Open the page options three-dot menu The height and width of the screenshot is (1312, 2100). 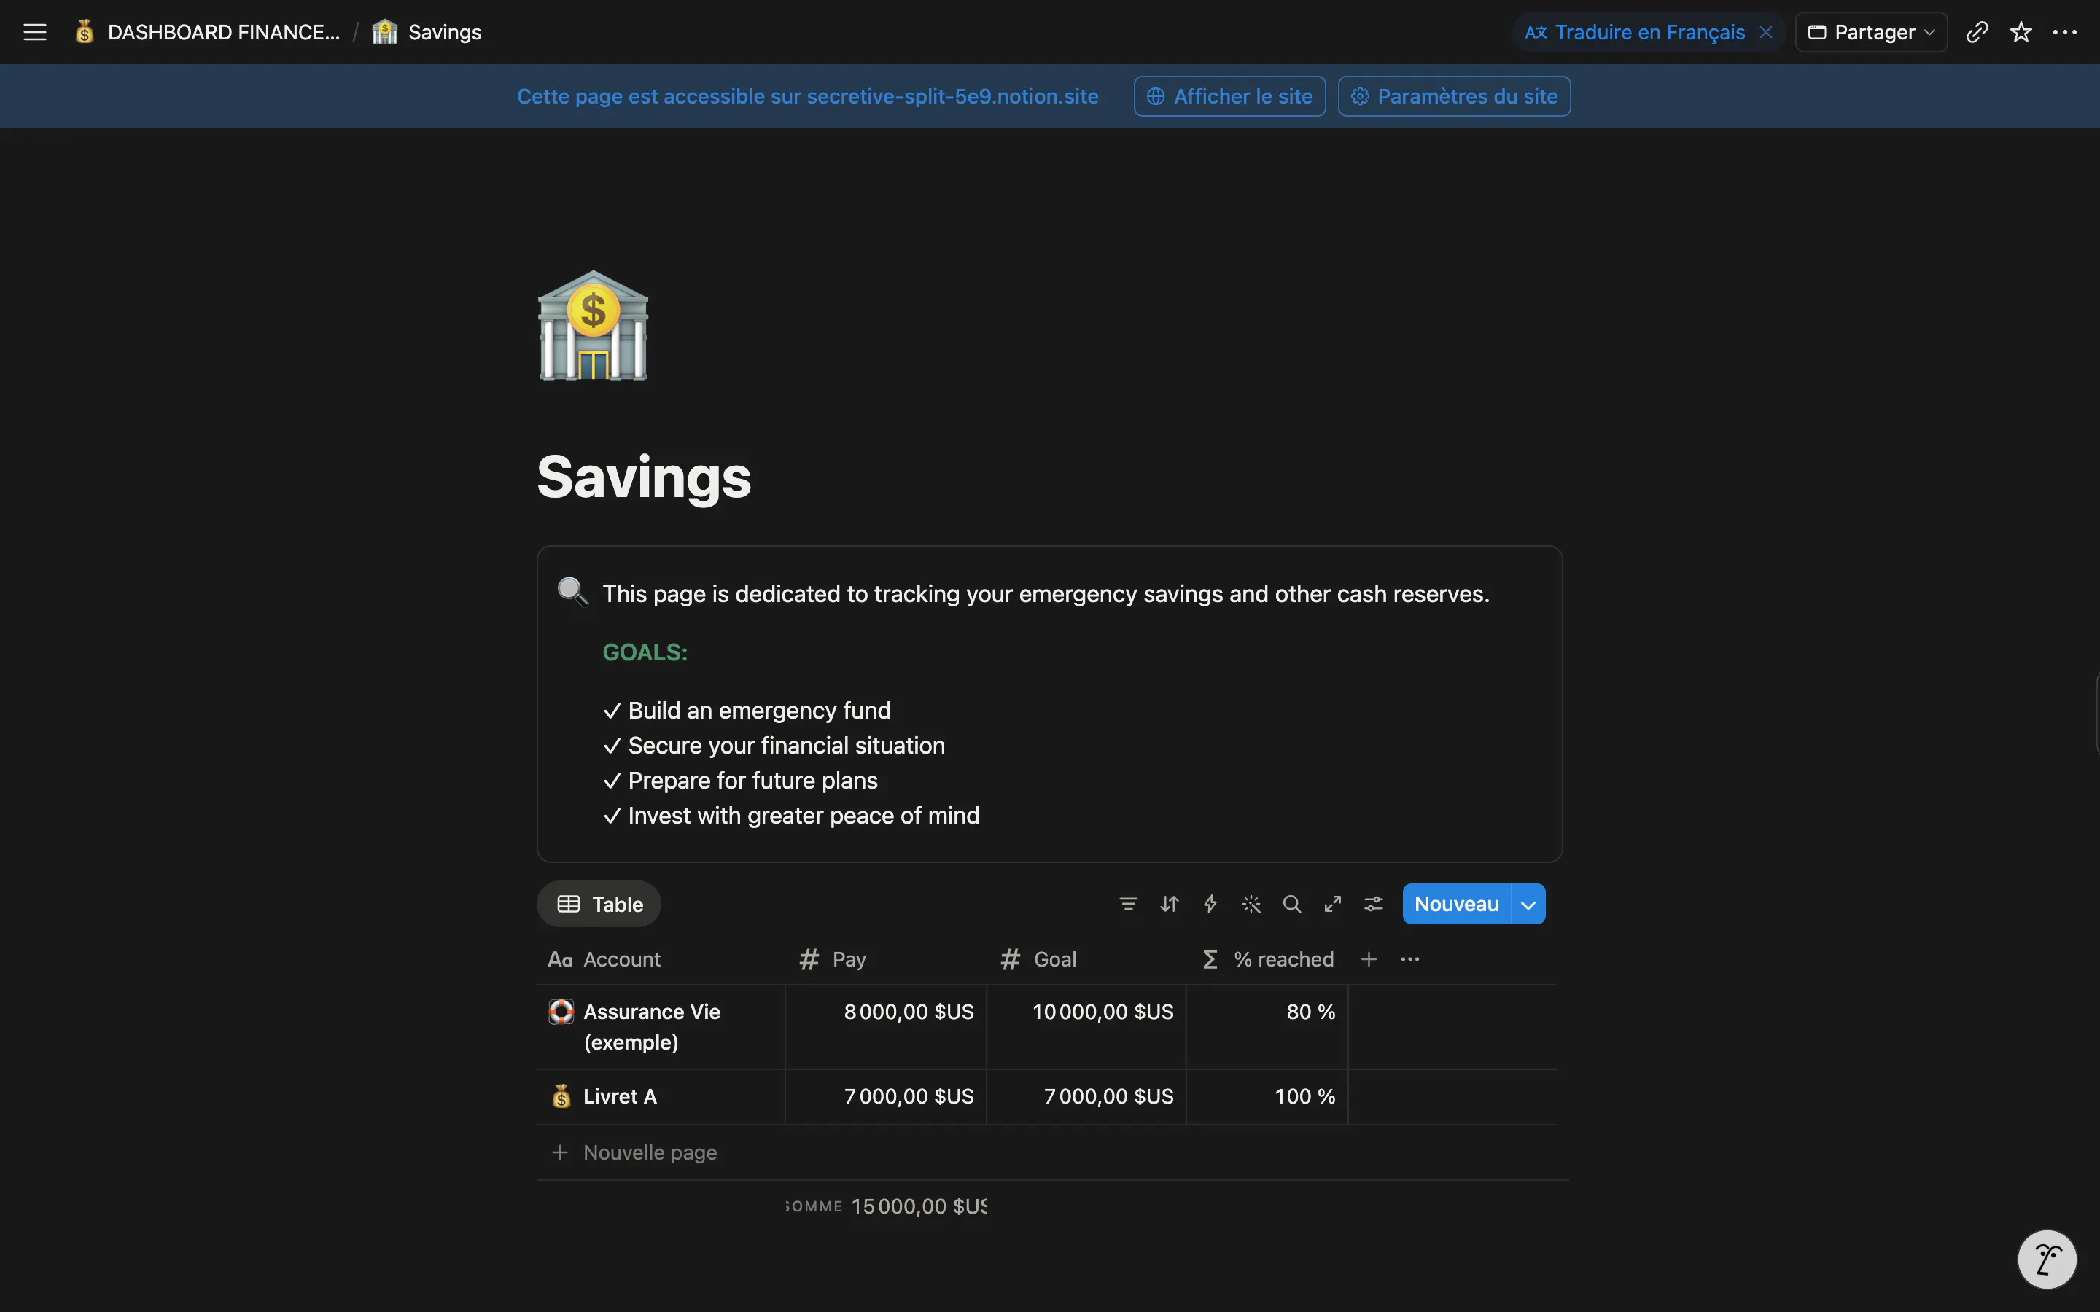[2064, 32]
